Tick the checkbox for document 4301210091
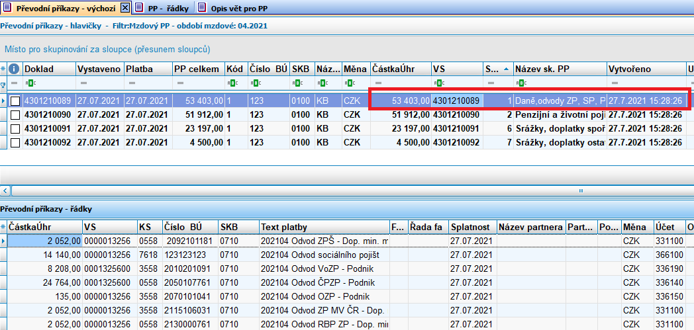The height and width of the screenshot is (330, 694). pyautogui.click(x=15, y=128)
